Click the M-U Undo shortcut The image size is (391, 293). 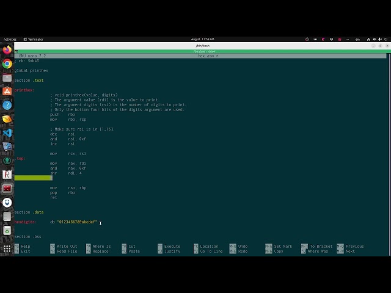click(238, 246)
